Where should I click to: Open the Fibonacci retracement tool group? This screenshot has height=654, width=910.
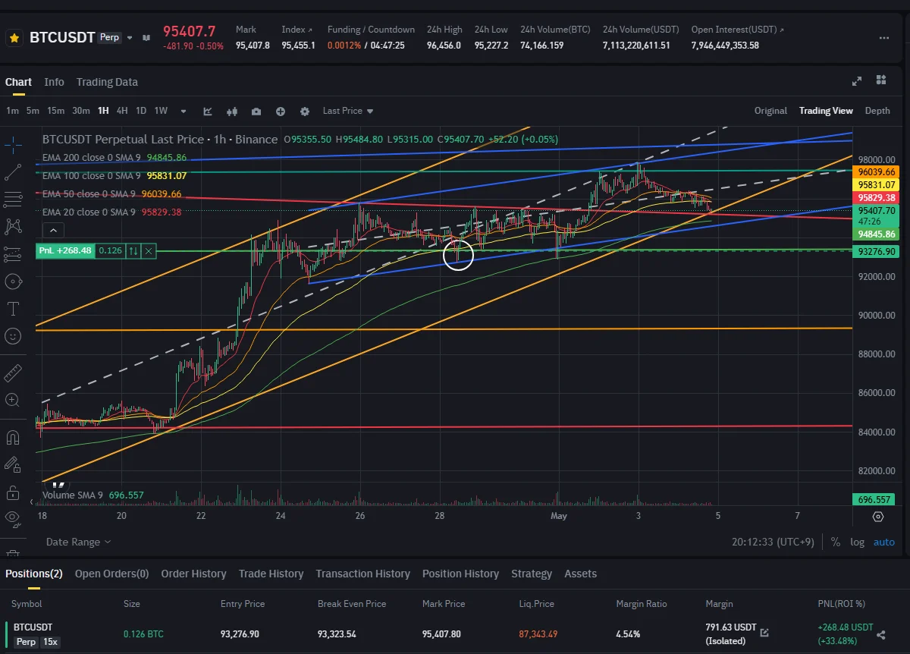[13, 200]
